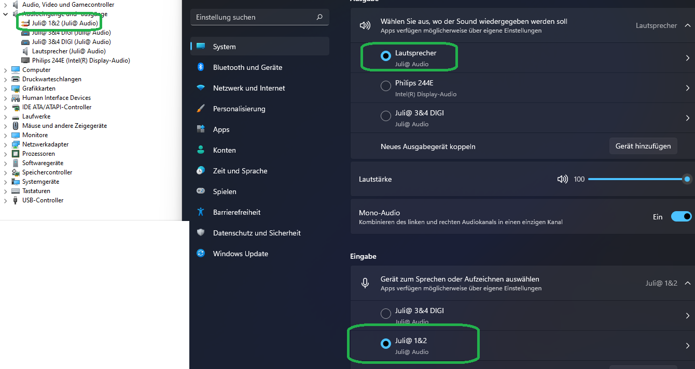Click the search magnifier icon in Einstellung suchen
The height and width of the screenshot is (369, 695).
coord(319,17)
